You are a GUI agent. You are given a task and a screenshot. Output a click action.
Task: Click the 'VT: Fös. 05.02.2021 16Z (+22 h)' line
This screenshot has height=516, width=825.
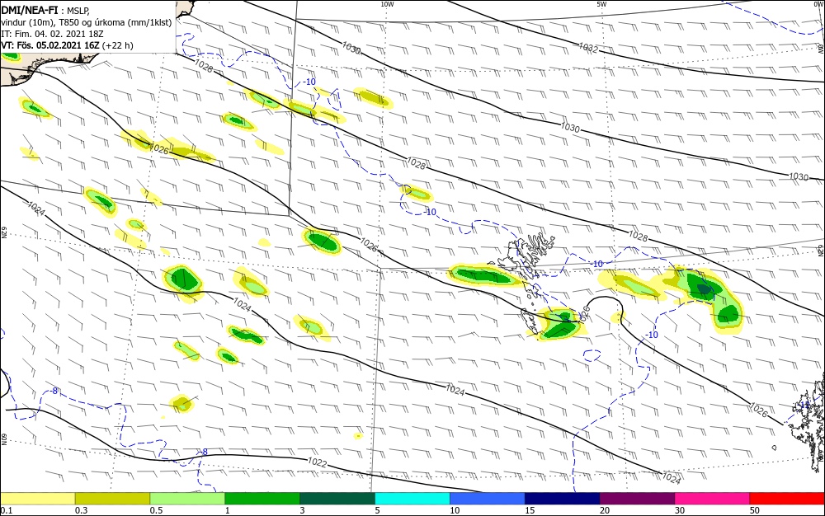68,45
